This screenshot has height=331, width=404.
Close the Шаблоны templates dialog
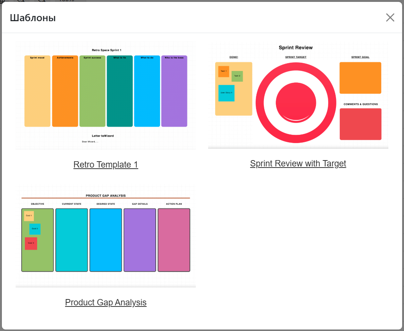click(x=390, y=17)
